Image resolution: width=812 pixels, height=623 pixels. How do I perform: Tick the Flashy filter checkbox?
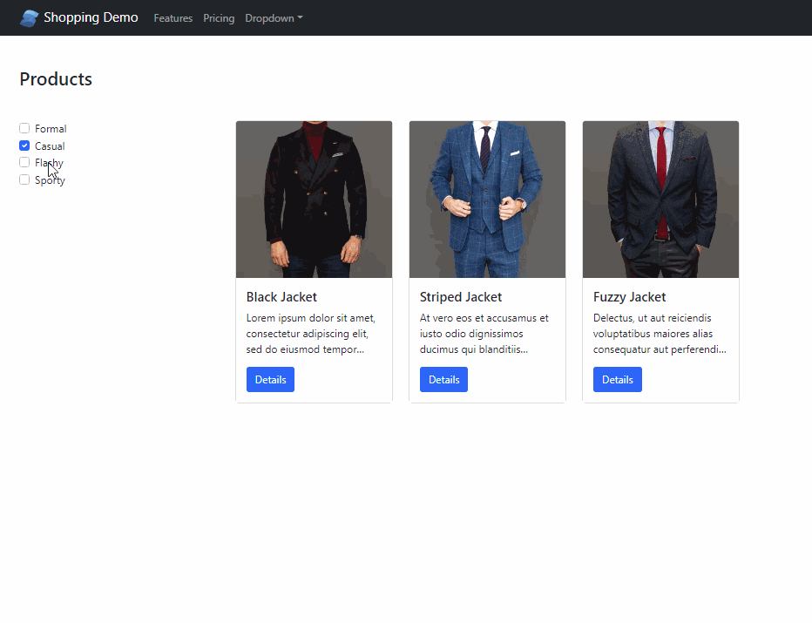pos(24,163)
